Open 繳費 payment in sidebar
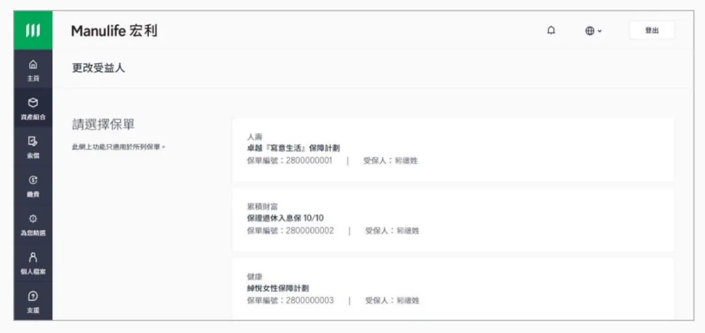The image size is (705, 333). tap(33, 186)
